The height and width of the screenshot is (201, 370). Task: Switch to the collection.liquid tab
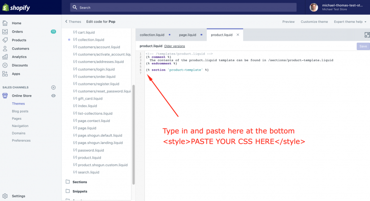152,35
